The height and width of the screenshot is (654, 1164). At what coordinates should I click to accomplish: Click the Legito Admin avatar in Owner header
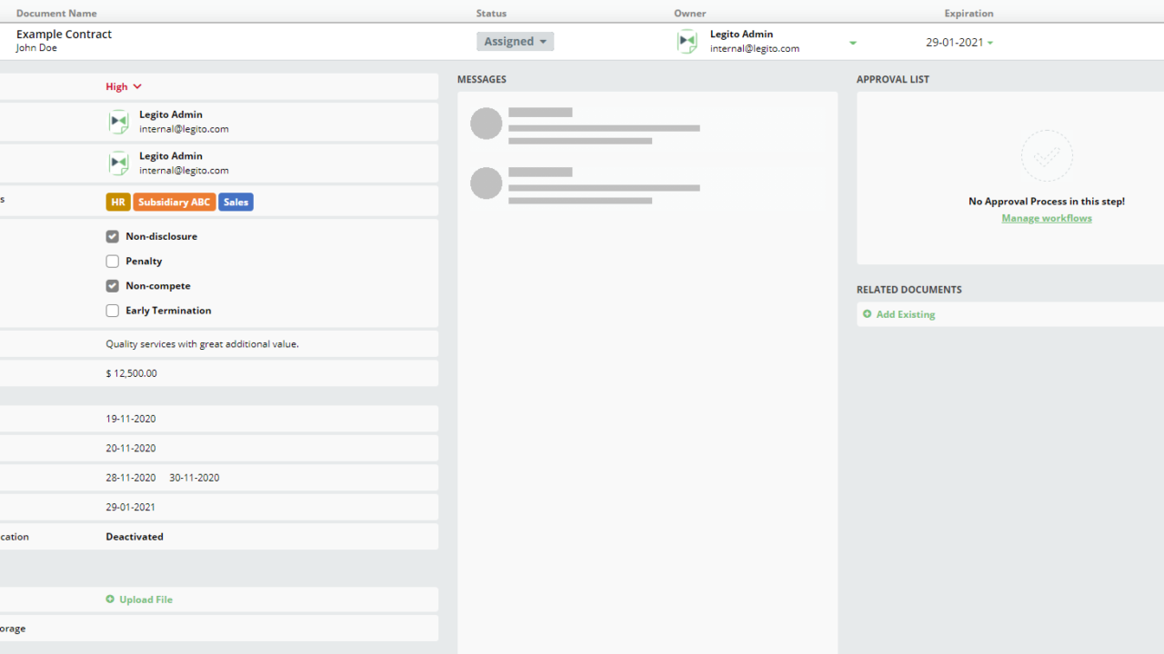tap(687, 42)
